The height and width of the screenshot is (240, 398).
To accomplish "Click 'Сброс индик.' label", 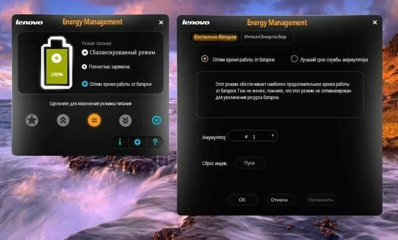I will pos(214,163).
